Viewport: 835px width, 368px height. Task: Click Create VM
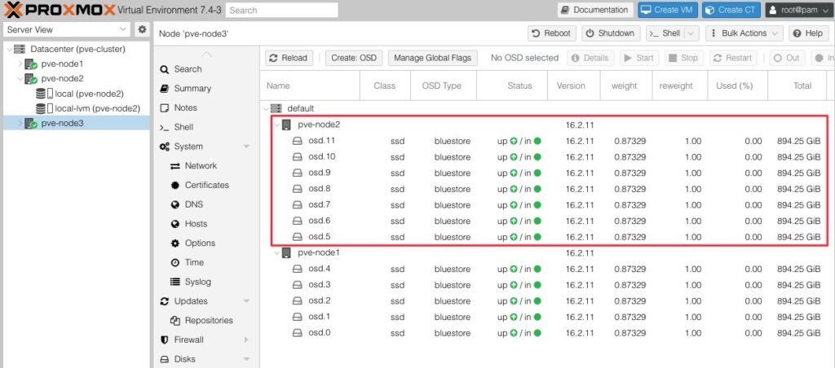coord(668,10)
